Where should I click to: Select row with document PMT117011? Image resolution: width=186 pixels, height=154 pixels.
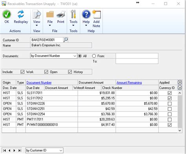click(90, 119)
